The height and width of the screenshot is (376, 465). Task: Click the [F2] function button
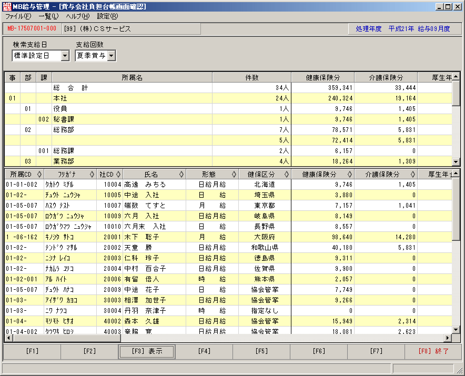point(89,351)
